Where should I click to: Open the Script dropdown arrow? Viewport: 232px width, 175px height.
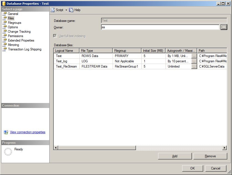coord(66,10)
